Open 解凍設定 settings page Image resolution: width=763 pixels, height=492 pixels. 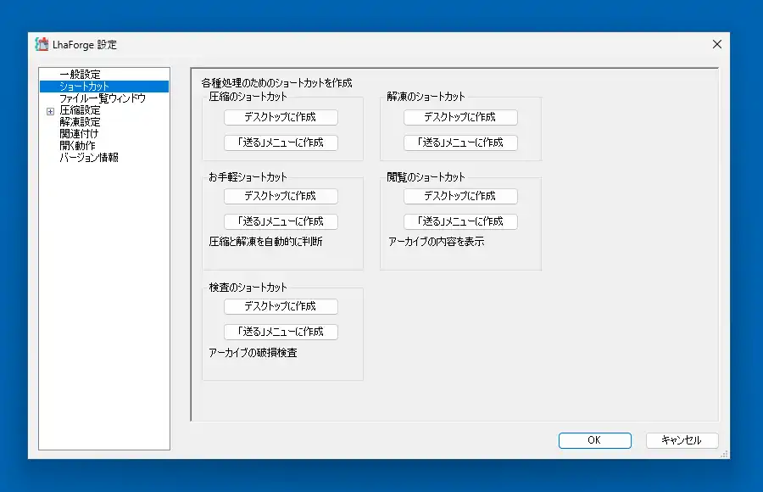pos(80,122)
